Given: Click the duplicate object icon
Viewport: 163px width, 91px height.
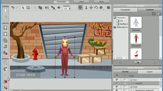Looking at the screenshot, I should [x=40, y=8].
